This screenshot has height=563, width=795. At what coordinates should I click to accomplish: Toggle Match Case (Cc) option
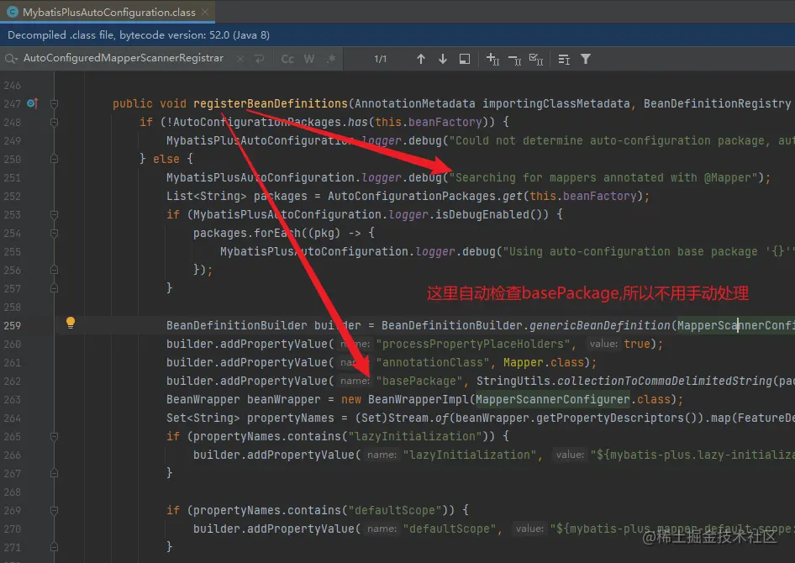pyautogui.click(x=287, y=59)
